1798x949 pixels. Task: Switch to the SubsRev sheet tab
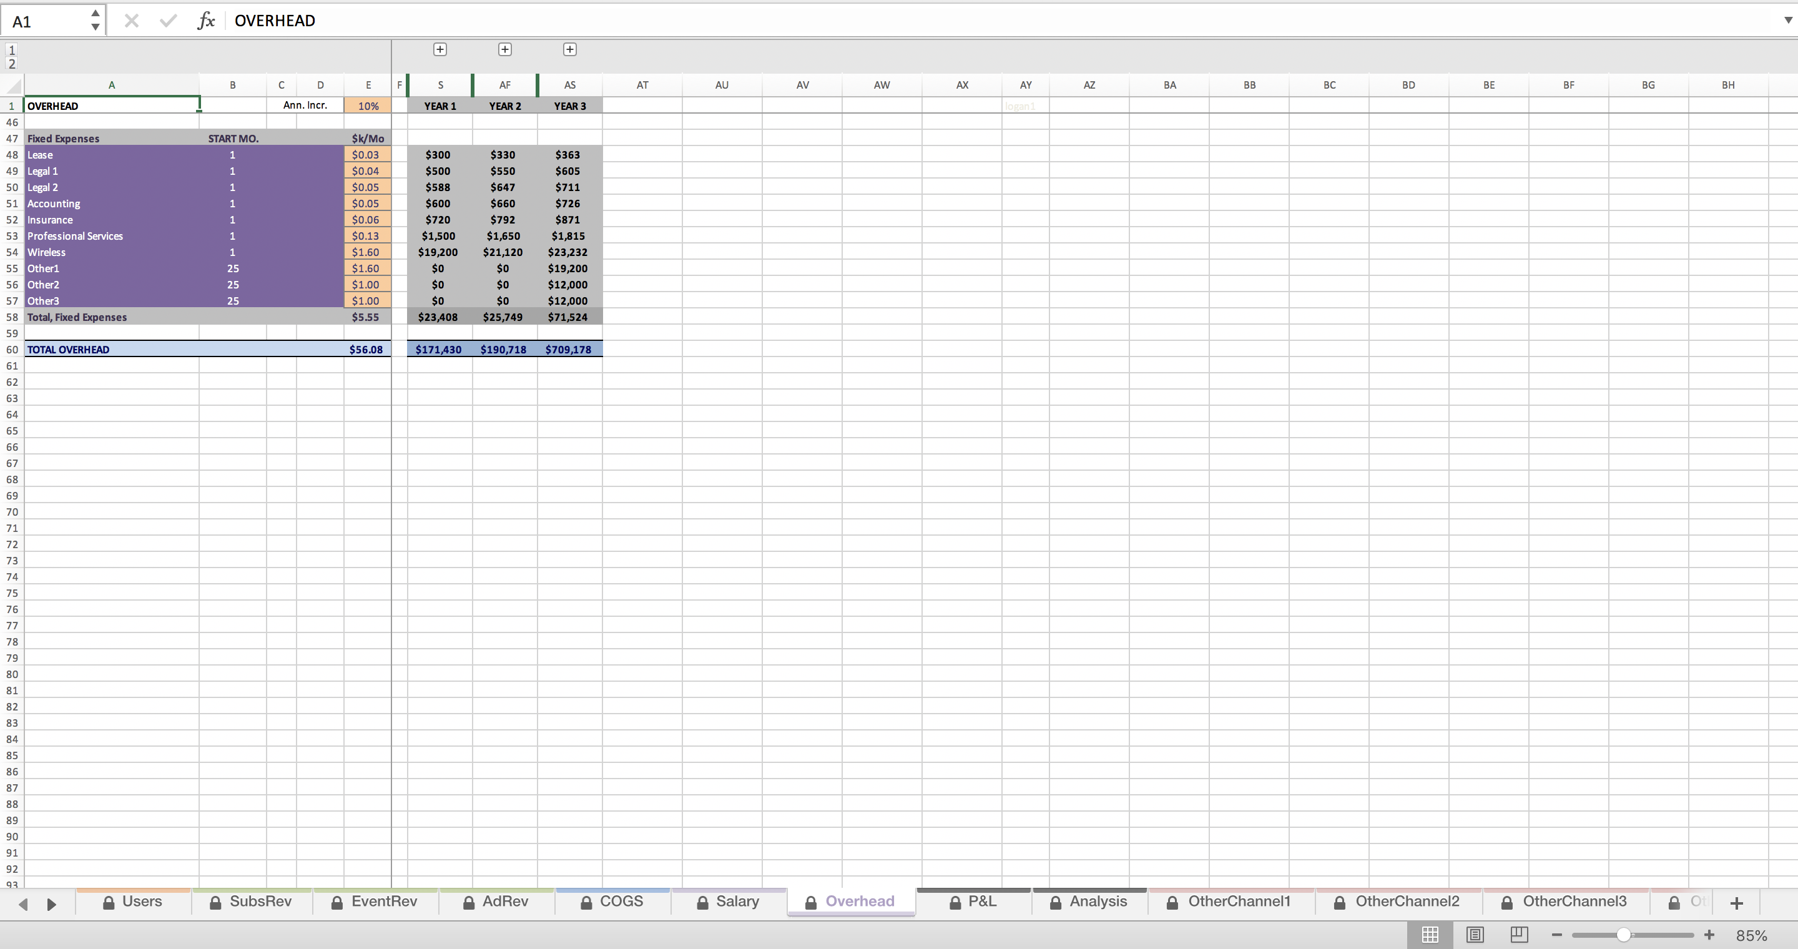[x=251, y=902]
